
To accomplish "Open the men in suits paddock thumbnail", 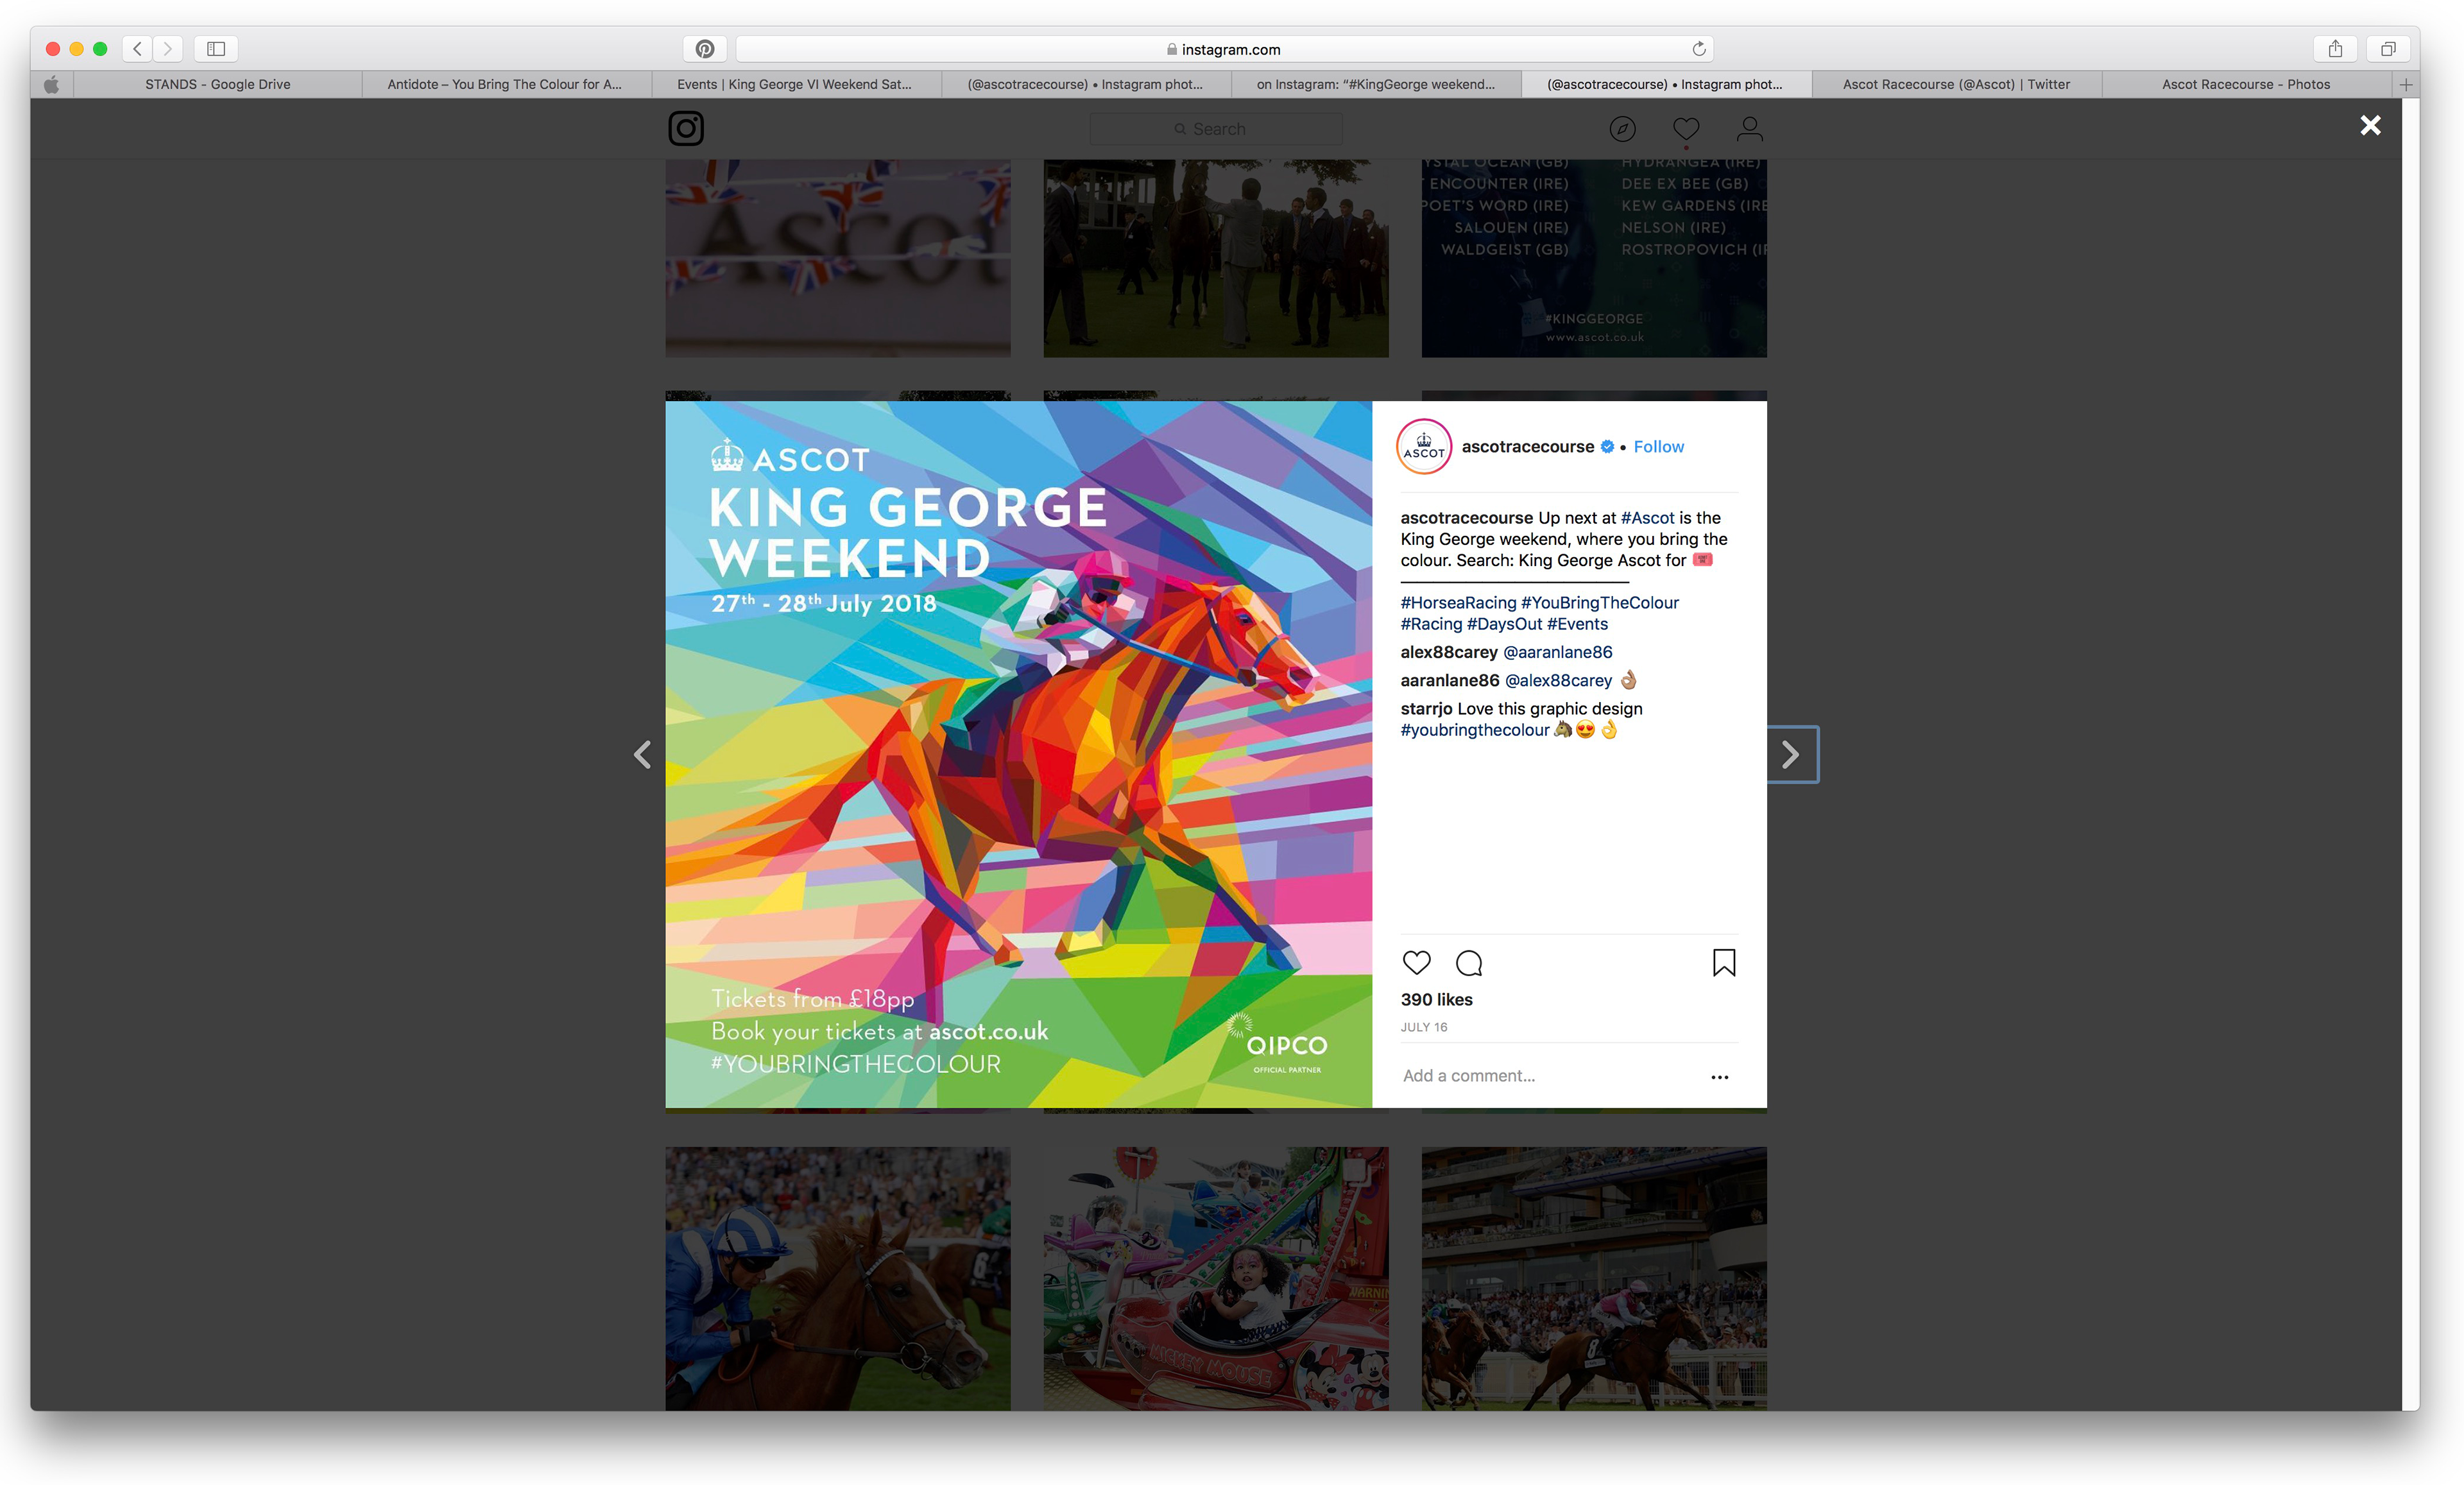I will point(1216,258).
